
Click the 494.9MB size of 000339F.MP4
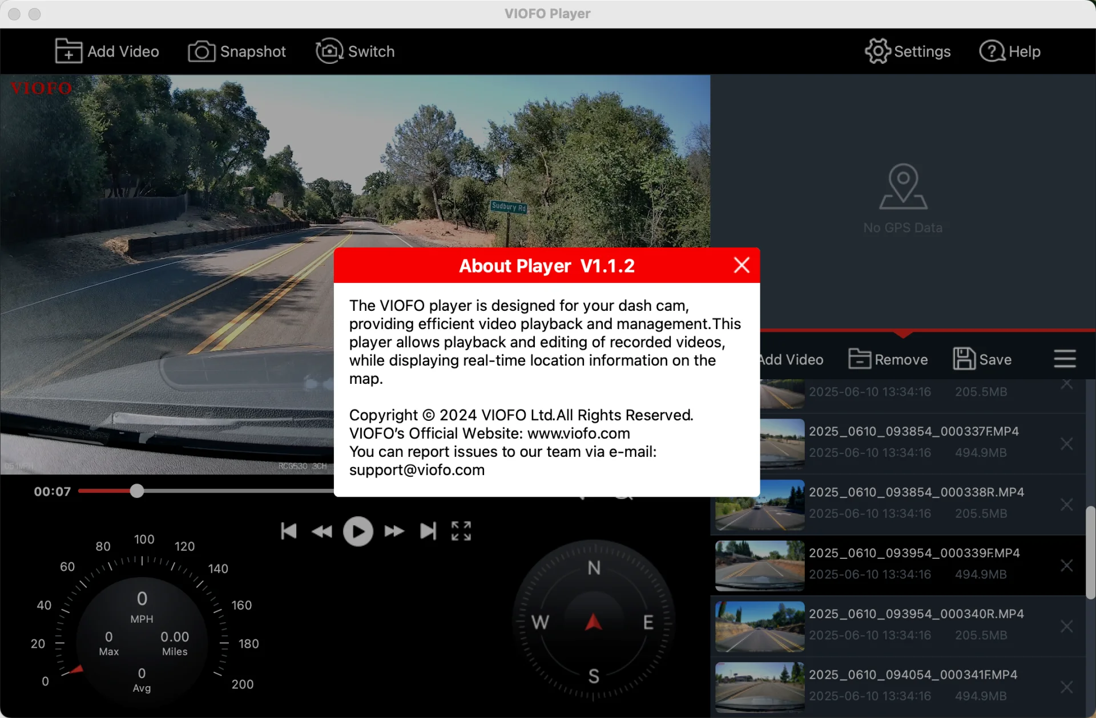tap(981, 574)
